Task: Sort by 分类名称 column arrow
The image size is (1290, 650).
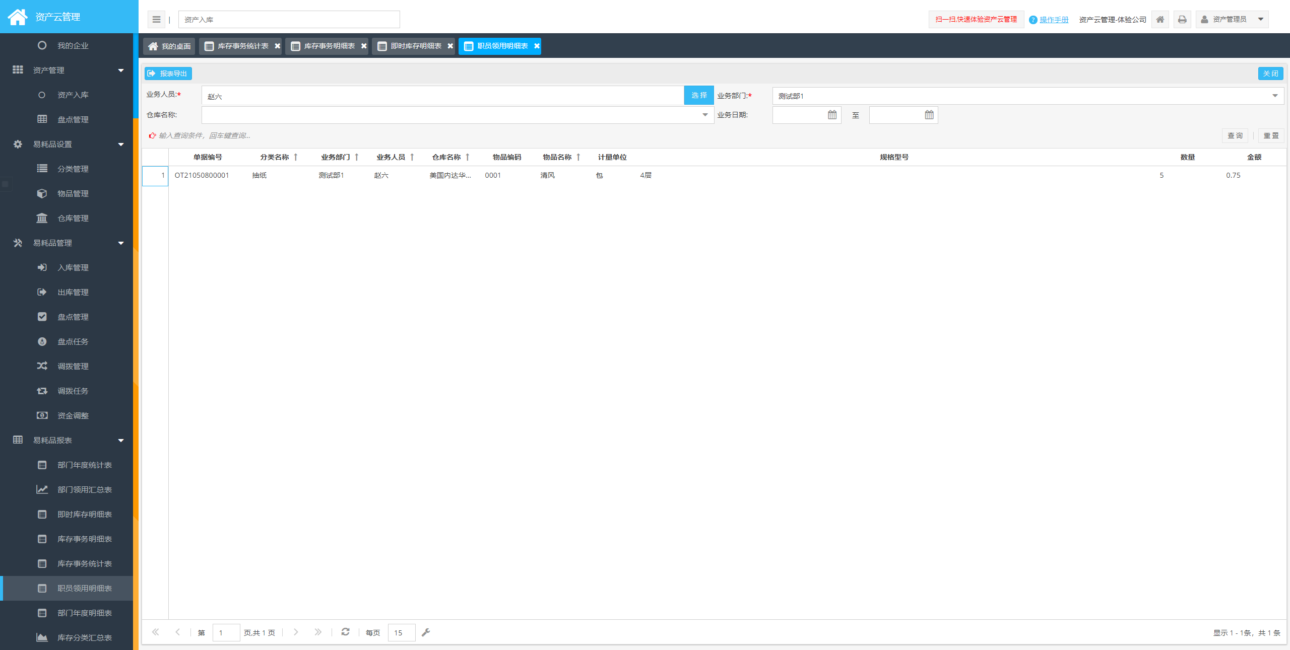Action: 296,157
